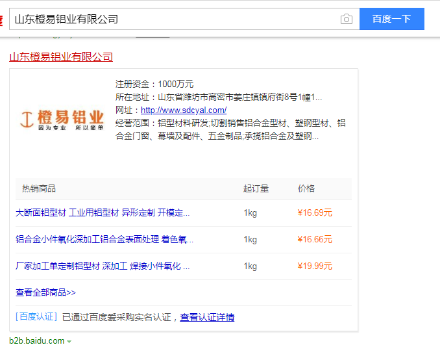
Task: Click the camera image search icon
Action: (x=347, y=19)
